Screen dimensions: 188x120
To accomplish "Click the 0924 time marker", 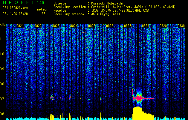I will coord(74,26).
